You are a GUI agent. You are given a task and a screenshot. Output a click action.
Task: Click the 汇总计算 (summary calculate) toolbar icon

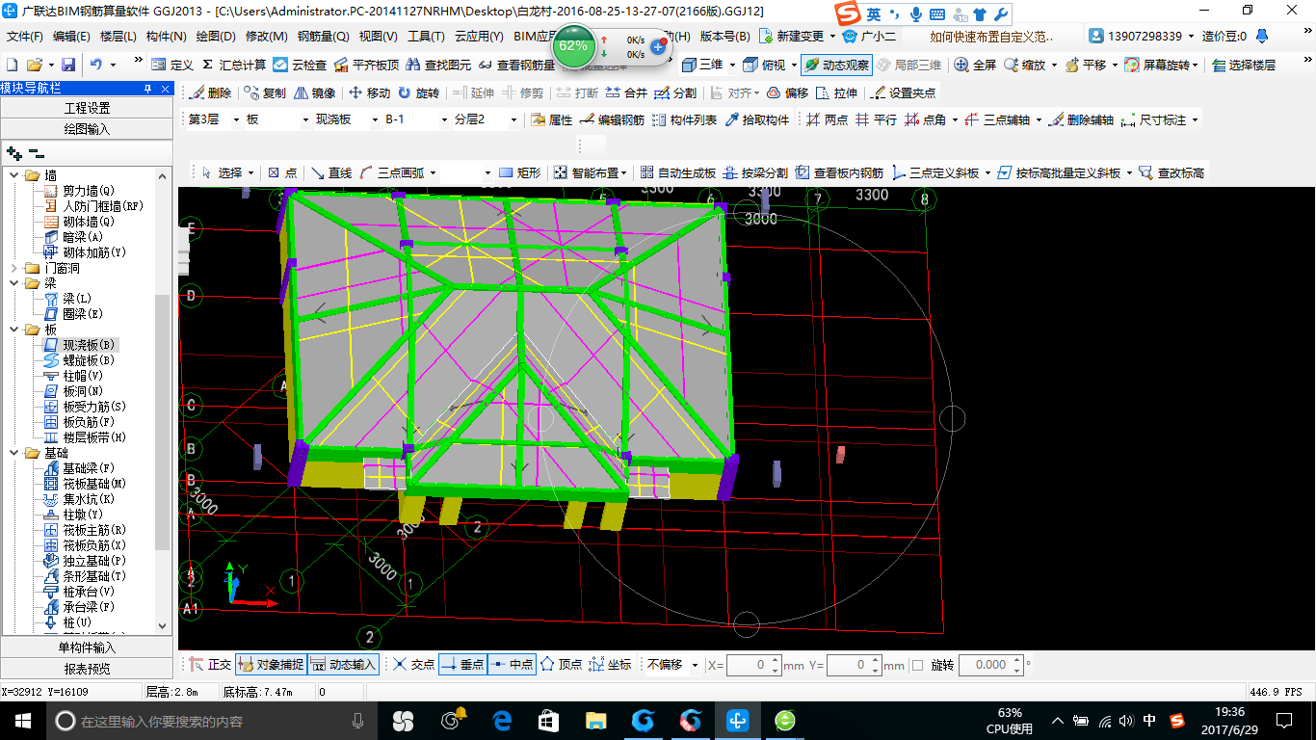pyautogui.click(x=234, y=66)
